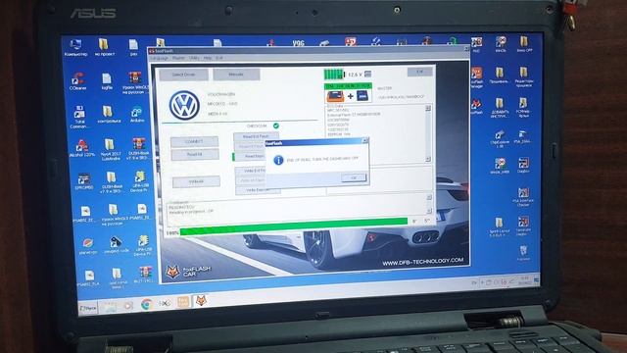This screenshot has height=353, width=627.
Task: Open the logfile desktop file
Action: click(107, 81)
